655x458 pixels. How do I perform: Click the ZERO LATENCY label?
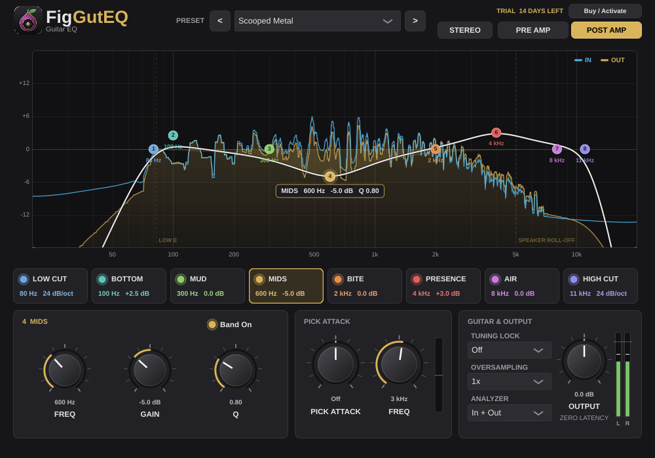[x=584, y=417]
